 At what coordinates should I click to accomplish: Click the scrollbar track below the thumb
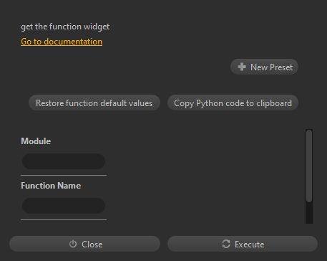[x=309, y=213]
